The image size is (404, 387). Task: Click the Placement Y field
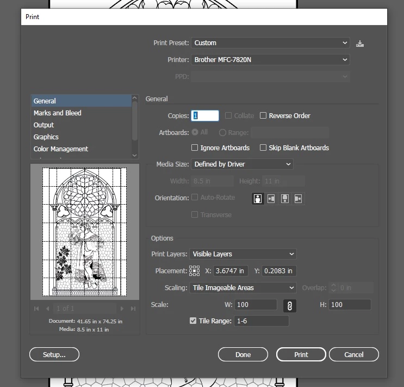279,271
